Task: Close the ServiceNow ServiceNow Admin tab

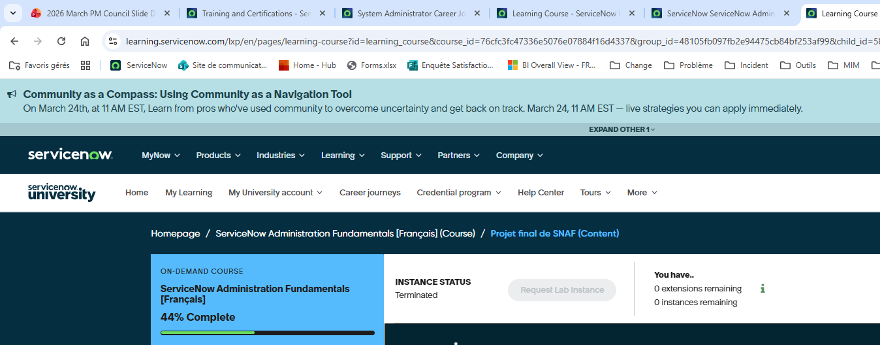Action: [788, 13]
